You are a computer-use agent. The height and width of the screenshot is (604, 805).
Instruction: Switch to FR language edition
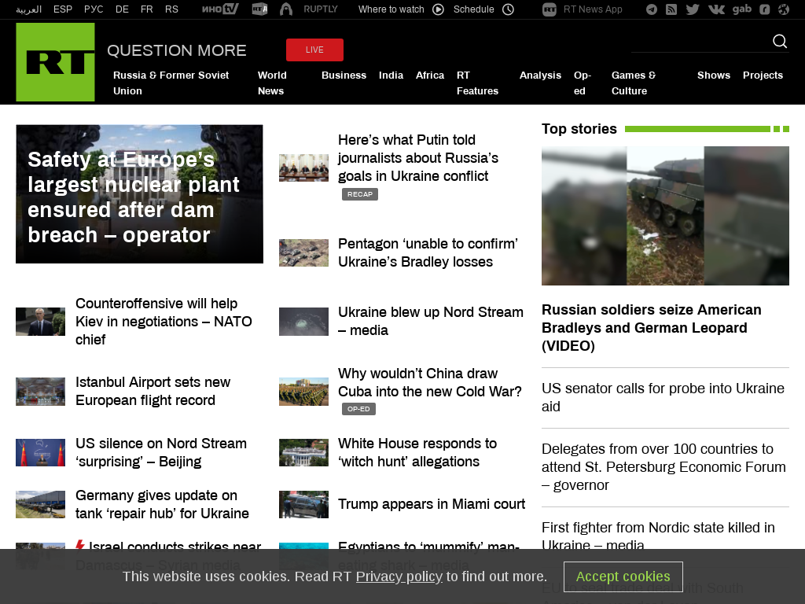pos(147,9)
